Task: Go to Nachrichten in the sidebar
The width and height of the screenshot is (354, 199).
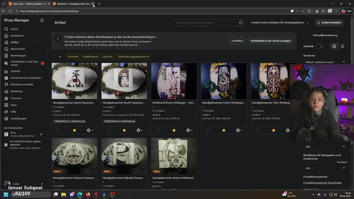Action: [18, 49]
